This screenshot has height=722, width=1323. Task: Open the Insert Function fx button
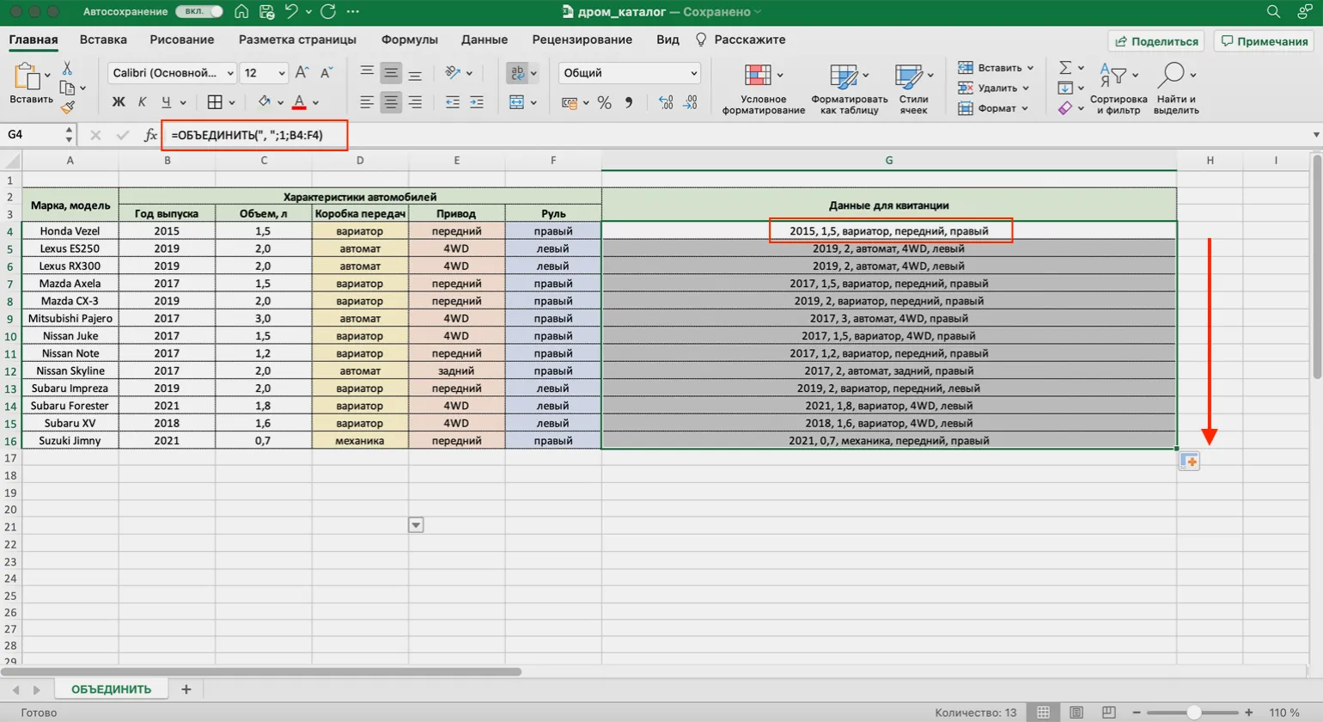[x=150, y=135]
